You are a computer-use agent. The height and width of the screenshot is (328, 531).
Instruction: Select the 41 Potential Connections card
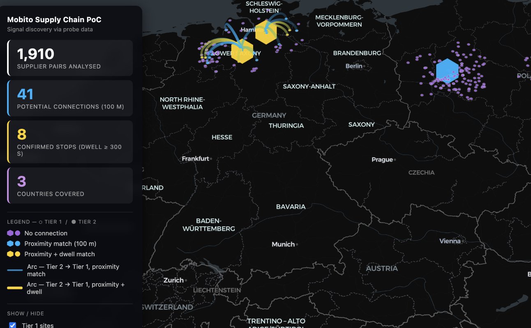coord(70,98)
